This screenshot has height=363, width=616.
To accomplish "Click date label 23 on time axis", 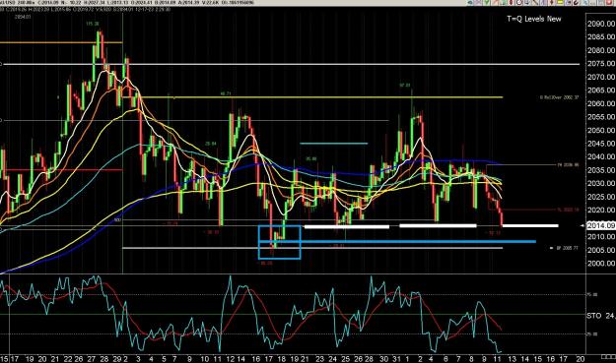I will [x=320, y=359].
